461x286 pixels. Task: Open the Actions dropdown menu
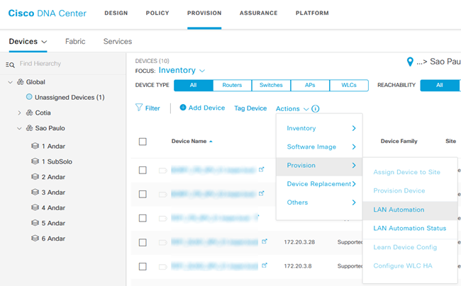(292, 109)
